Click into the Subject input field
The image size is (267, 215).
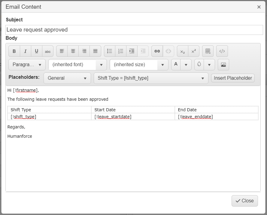(134, 30)
